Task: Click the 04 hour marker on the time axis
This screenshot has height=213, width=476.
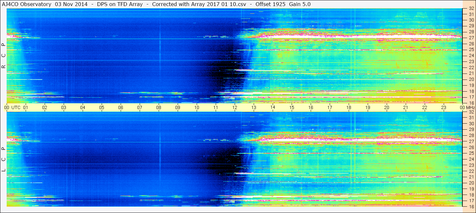Action: [x=83, y=108]
